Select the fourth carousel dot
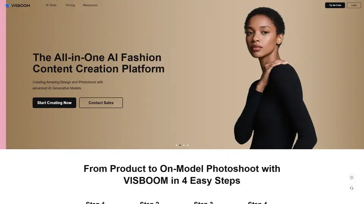The image size is (364, 204). pyautogui.click(x=188, y=145)
